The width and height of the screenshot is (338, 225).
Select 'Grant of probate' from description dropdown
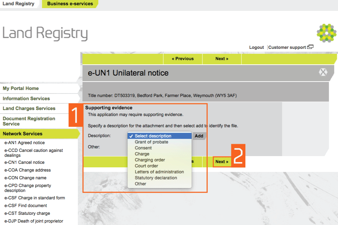[151, 142]
